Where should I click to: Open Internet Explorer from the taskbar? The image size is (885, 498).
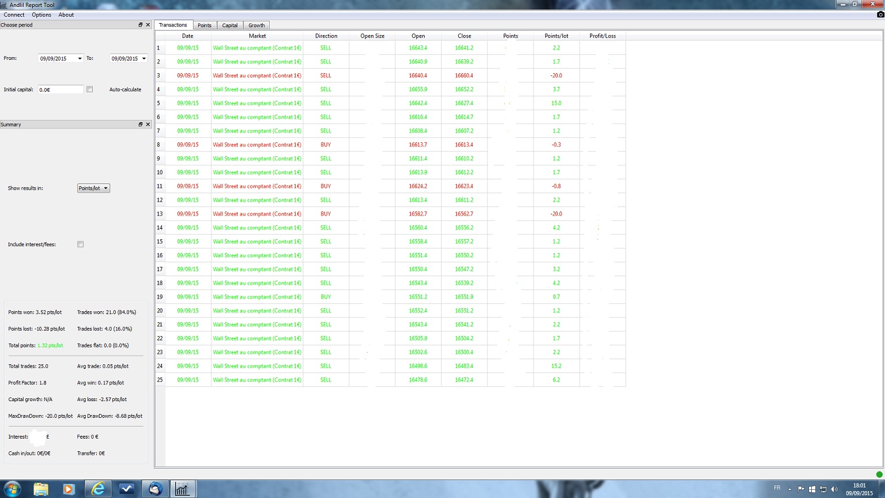pyautogui.click(x=99, y=489)
